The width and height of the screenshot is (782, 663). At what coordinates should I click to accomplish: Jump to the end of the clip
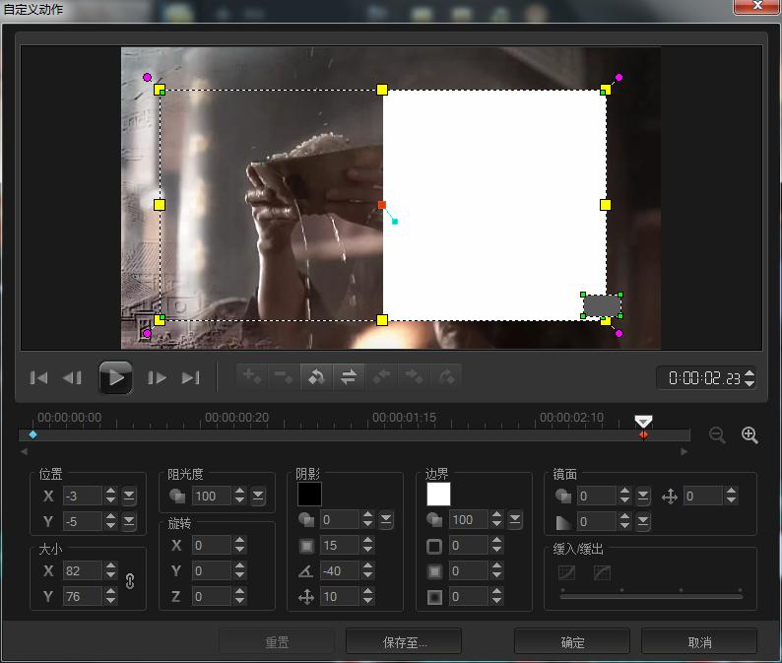coord(191,377)
